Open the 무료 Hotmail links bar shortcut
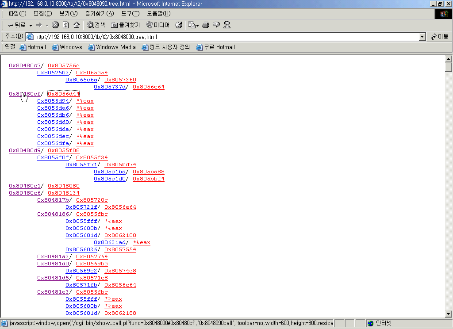 [215, 47]
